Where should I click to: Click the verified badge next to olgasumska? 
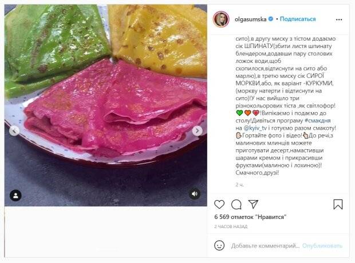pyautogui.click(x=271, y=19)
